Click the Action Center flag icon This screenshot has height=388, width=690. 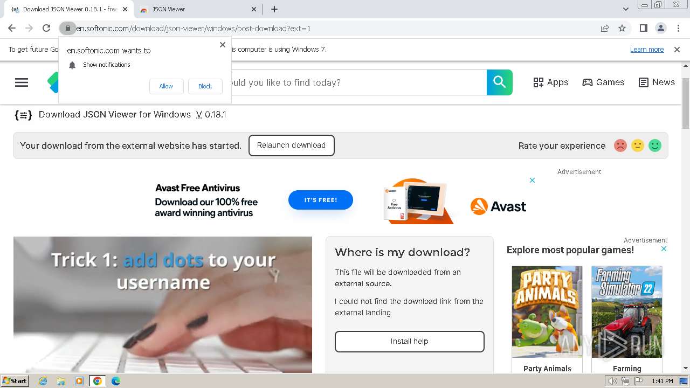638,381
